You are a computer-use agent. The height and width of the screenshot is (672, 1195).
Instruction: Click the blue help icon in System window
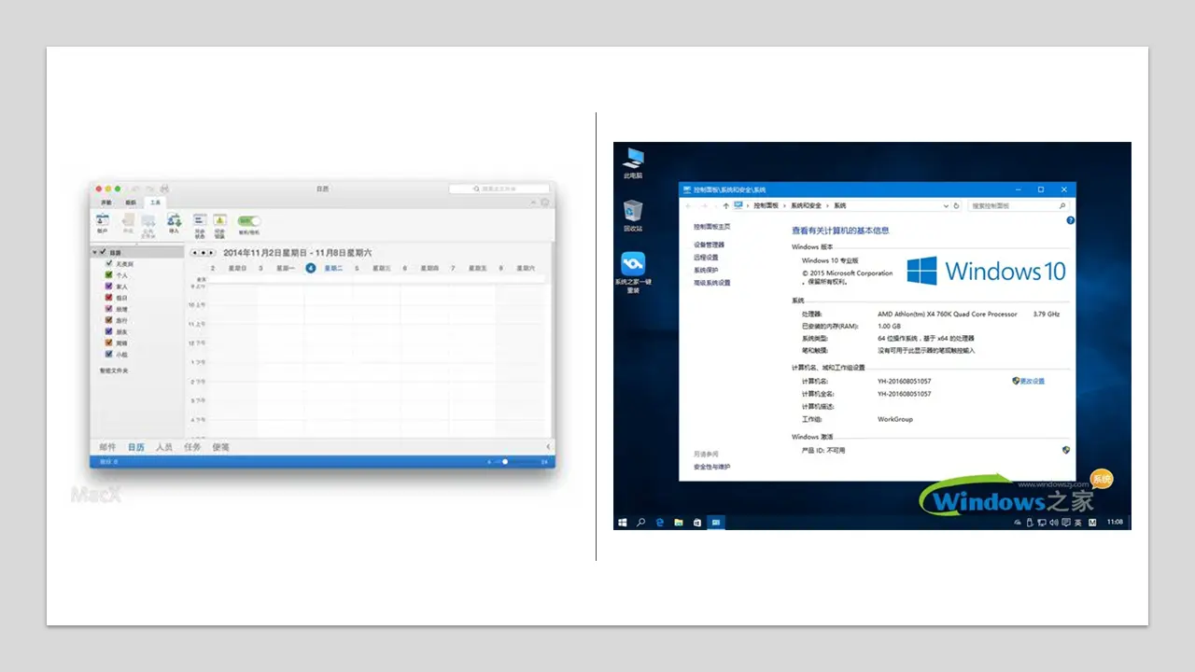point(1071,220)
